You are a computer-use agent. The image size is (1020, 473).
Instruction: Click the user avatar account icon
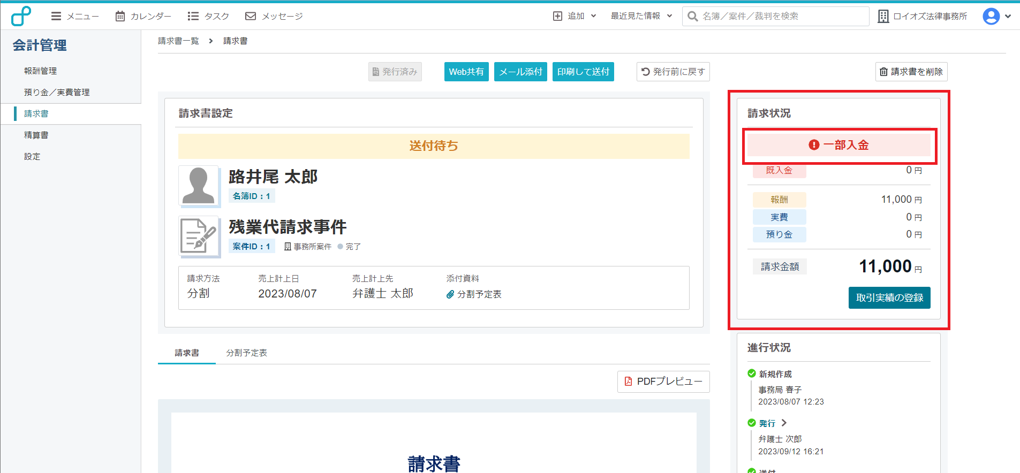(x=991, y=16)
